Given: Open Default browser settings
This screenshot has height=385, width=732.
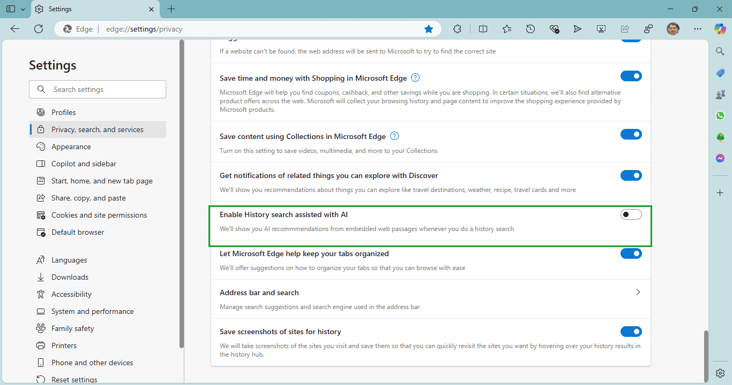Looking at the screenshot, I should tap(98, 232).
